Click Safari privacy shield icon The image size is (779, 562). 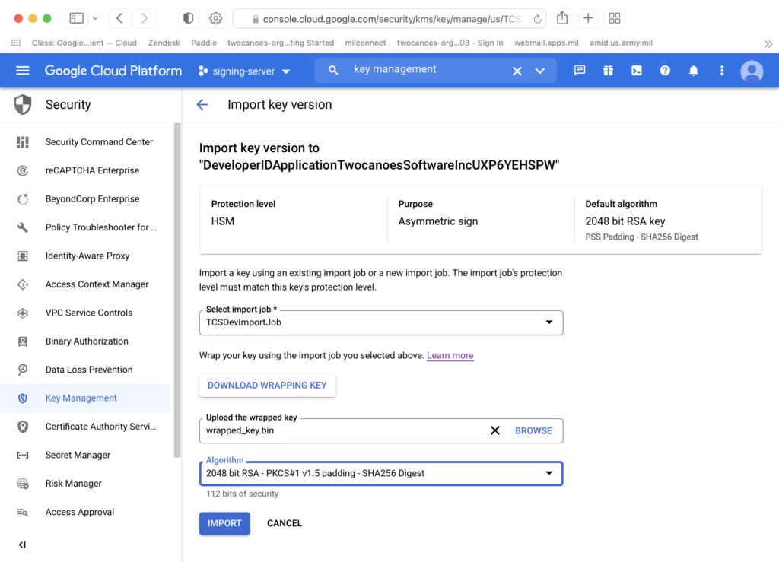pos(189,18)
